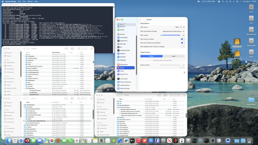Click the search icon in System Finder window
Screen dimensions: 258x145
(92, 49)
